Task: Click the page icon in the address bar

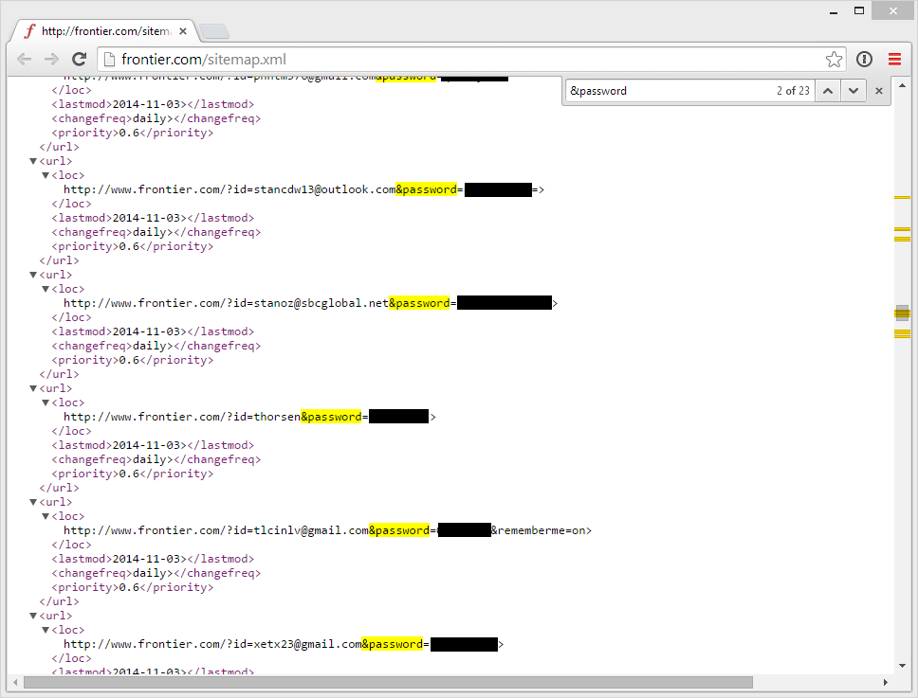Action: (x=109, y=59)
